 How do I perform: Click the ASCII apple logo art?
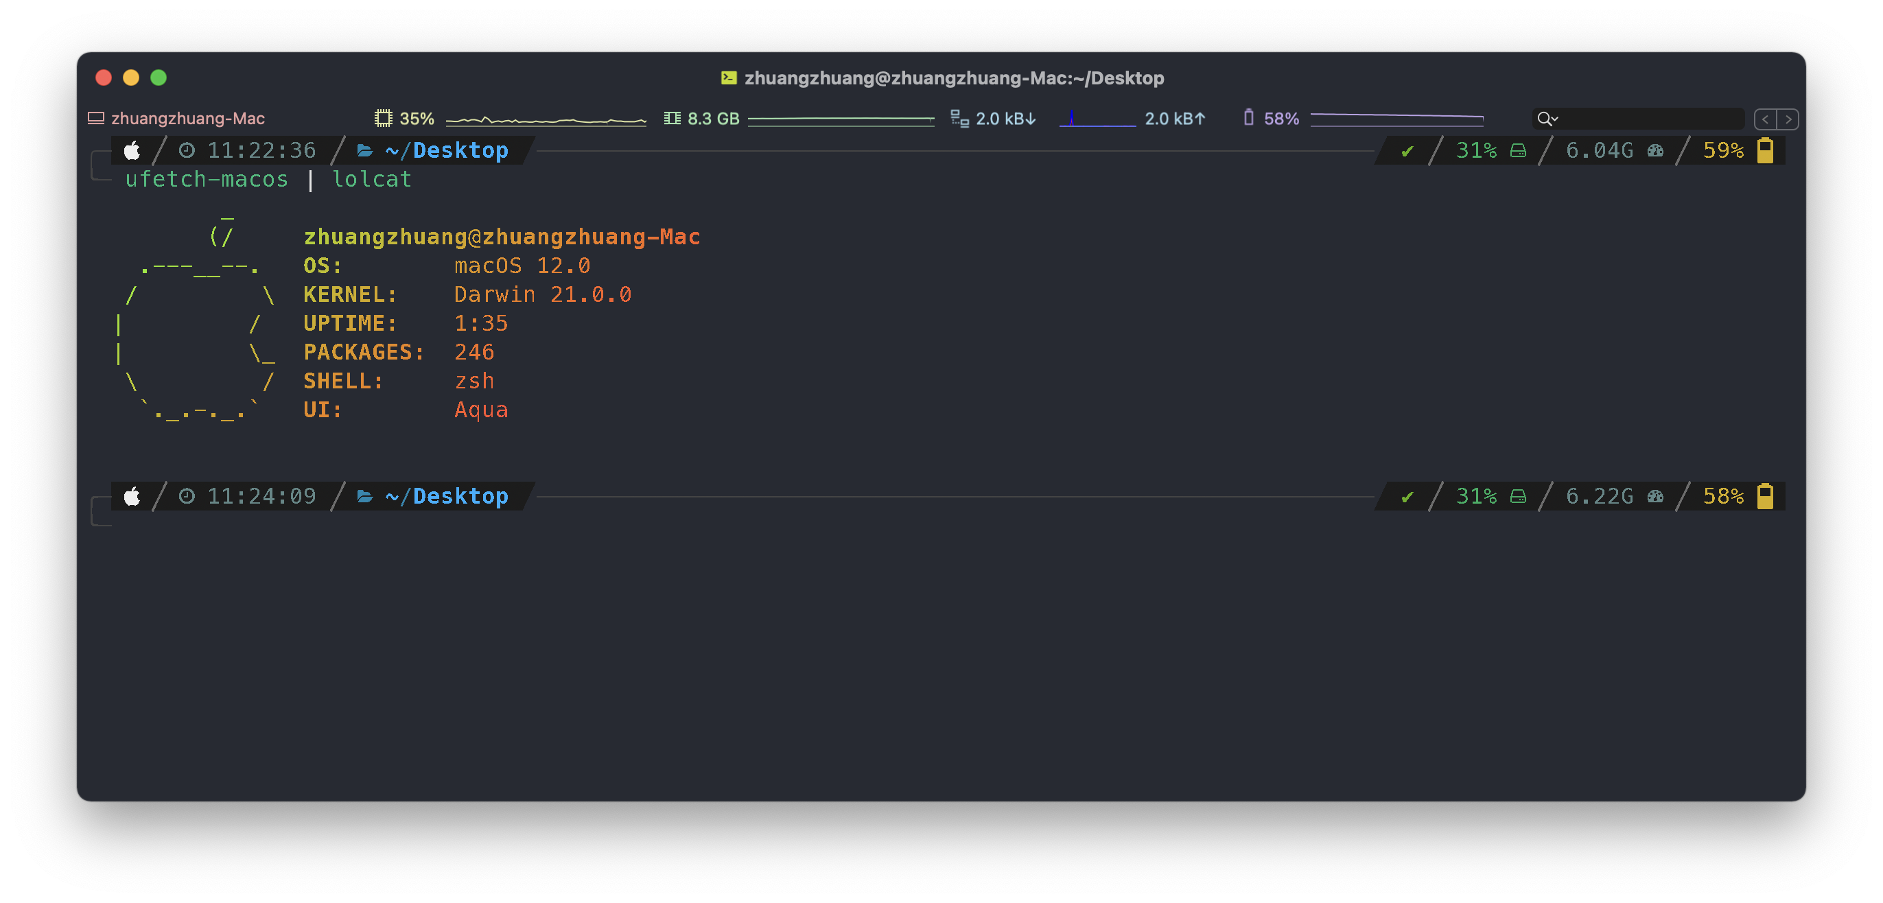click(197, 320)
